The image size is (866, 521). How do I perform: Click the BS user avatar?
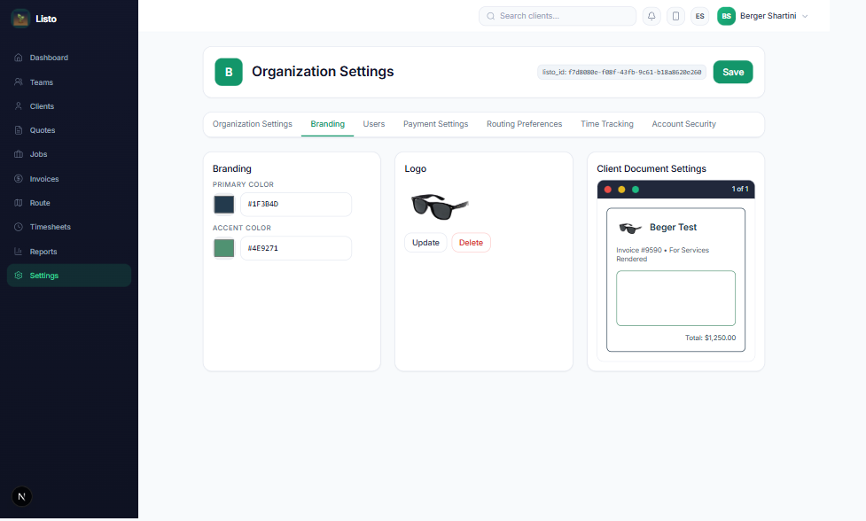(726, 16)
